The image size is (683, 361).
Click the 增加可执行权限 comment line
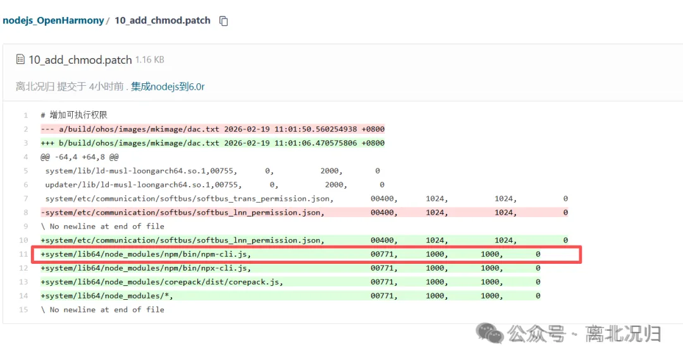(74, 115)
